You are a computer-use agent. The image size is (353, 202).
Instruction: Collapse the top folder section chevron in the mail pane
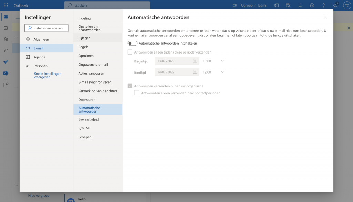pos(17,38)
